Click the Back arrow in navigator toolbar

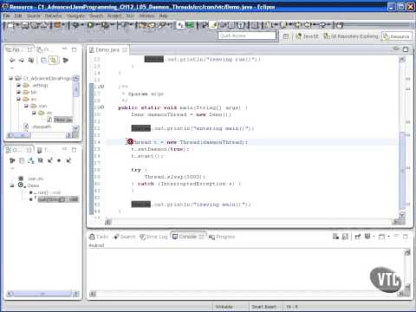(x=12, y=60)
